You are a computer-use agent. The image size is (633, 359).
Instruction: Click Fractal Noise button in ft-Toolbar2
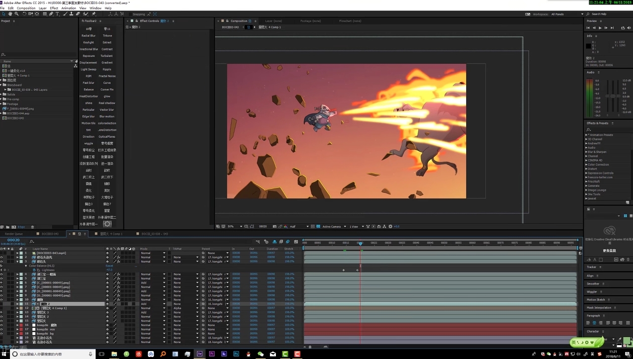[107, 76]
